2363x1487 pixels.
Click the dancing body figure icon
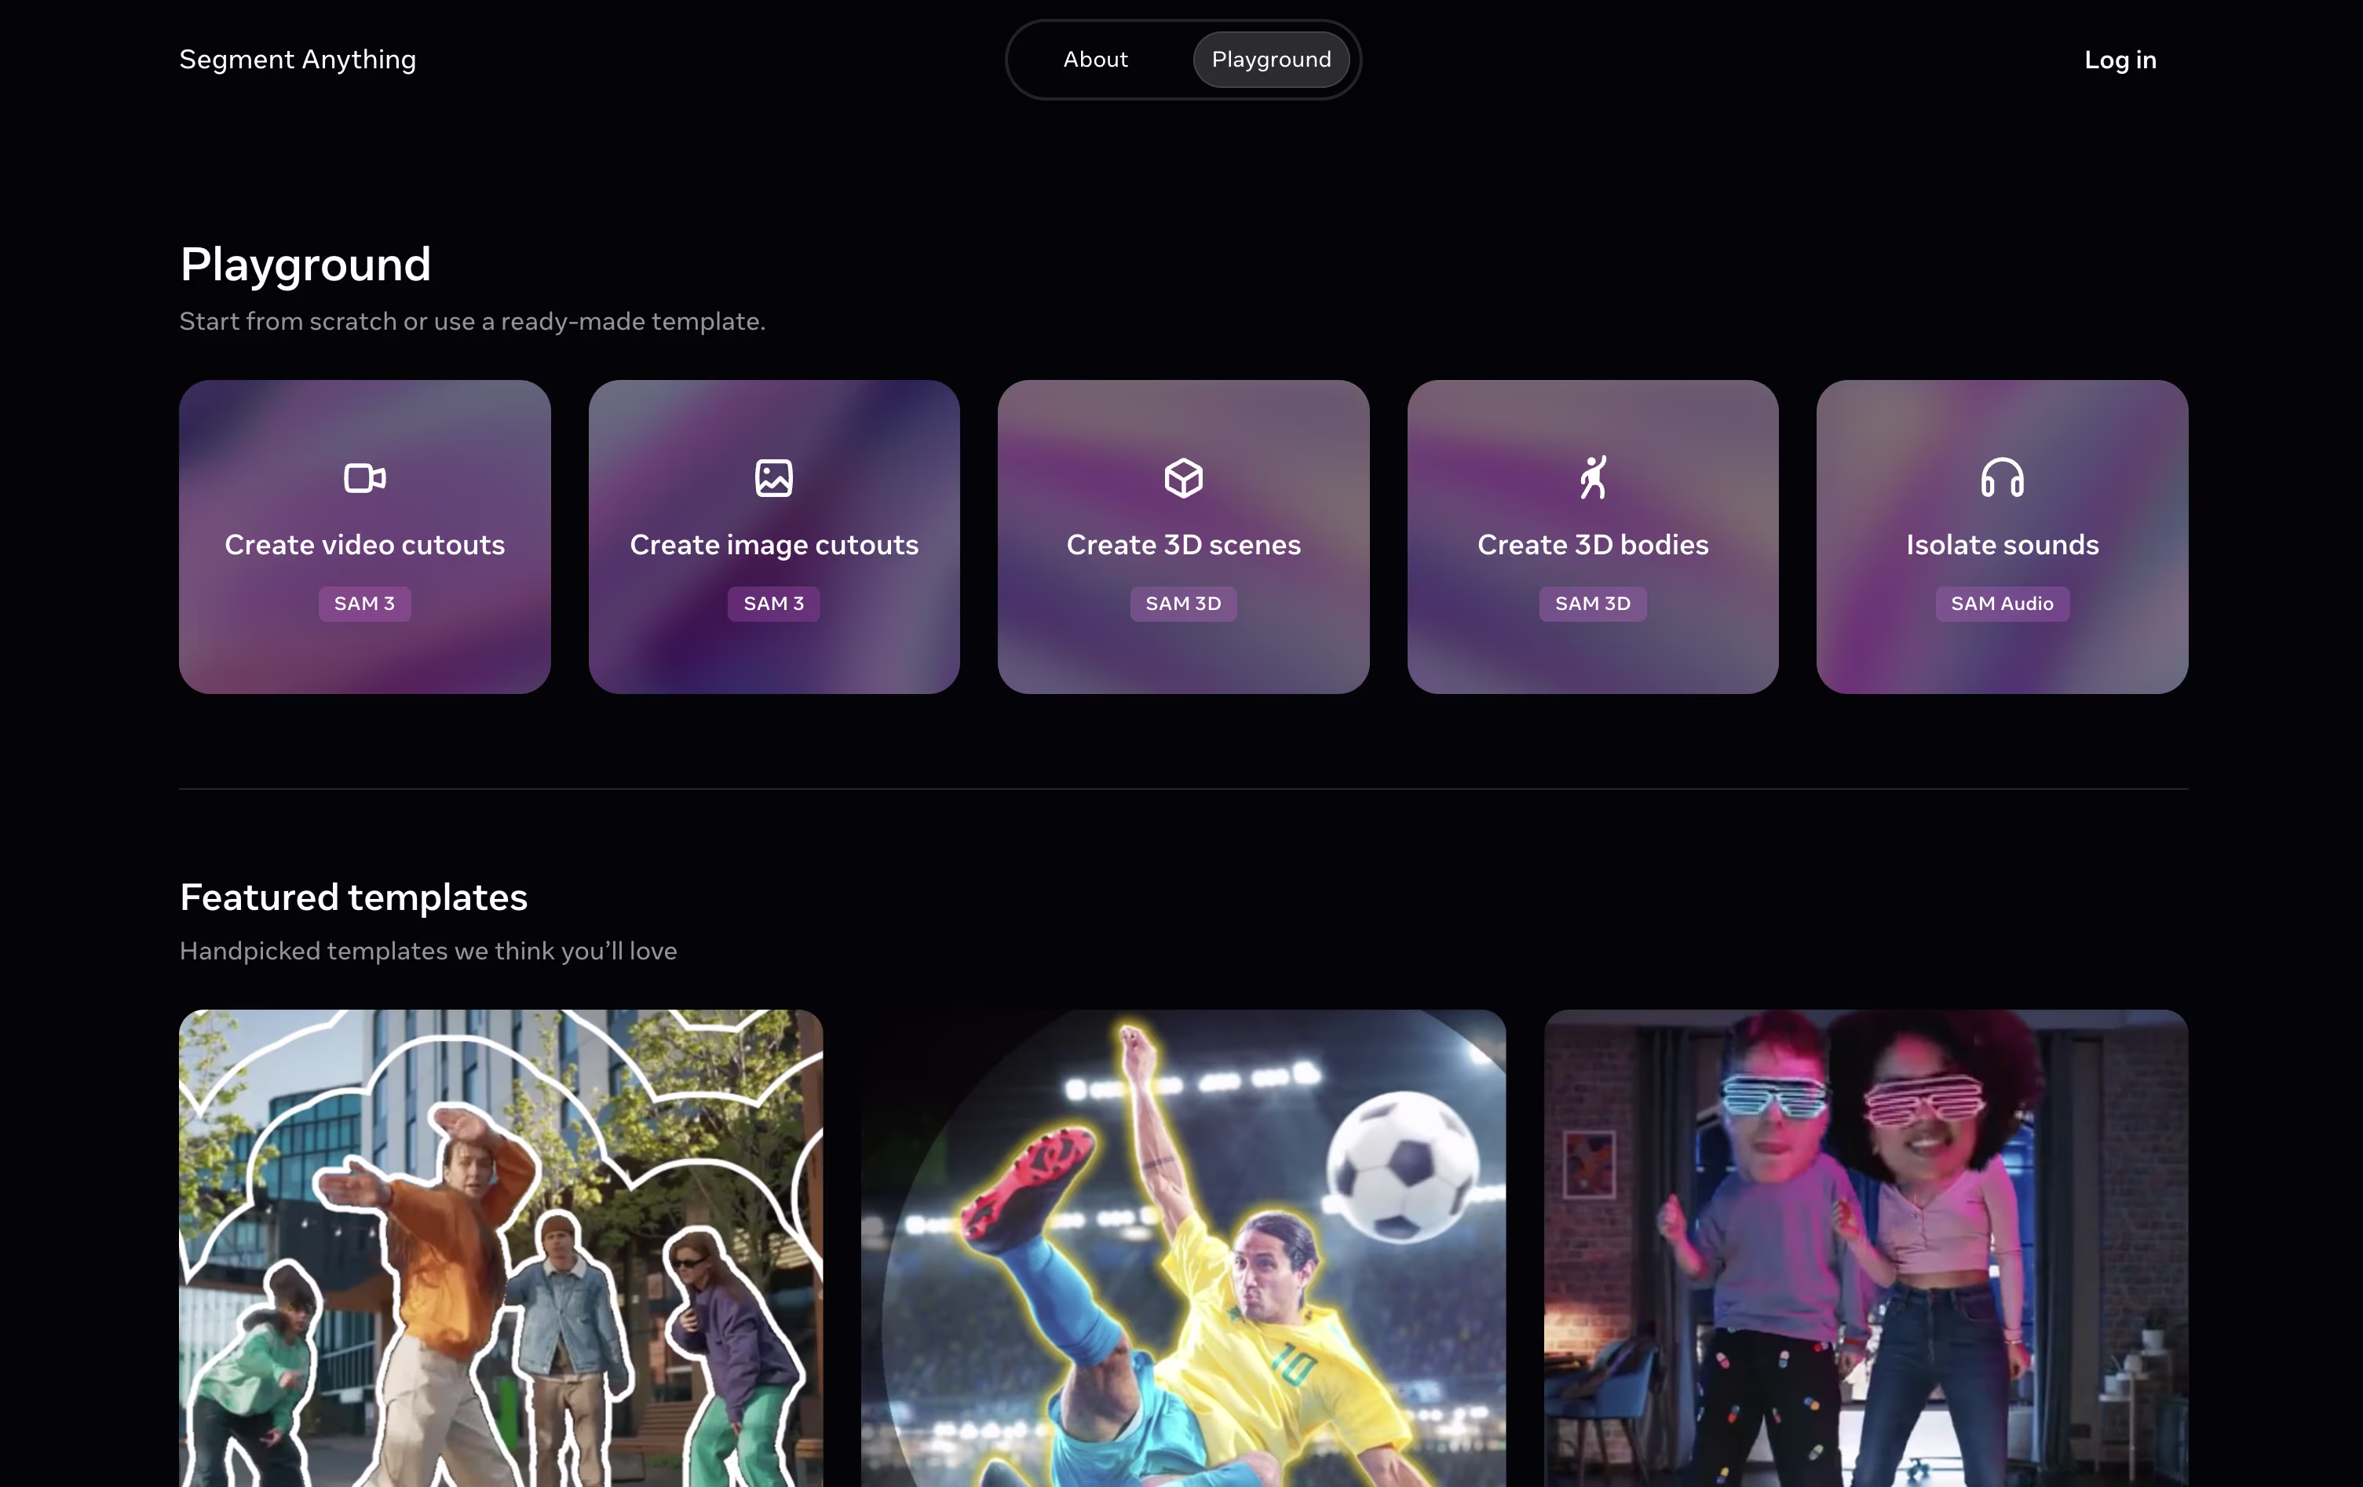[1593, 478]
